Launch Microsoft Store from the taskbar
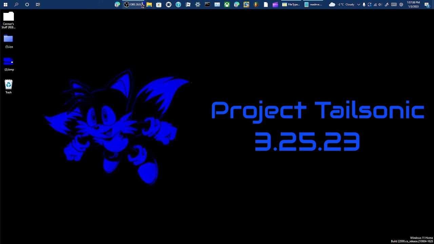The height and width of the screenshot is (244, 434). pos(159,4)
